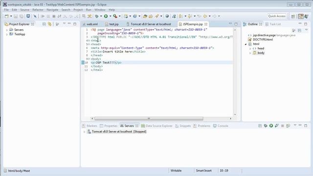
Task: Select the Java EE perspective button
Action: [x=301, y=16]
